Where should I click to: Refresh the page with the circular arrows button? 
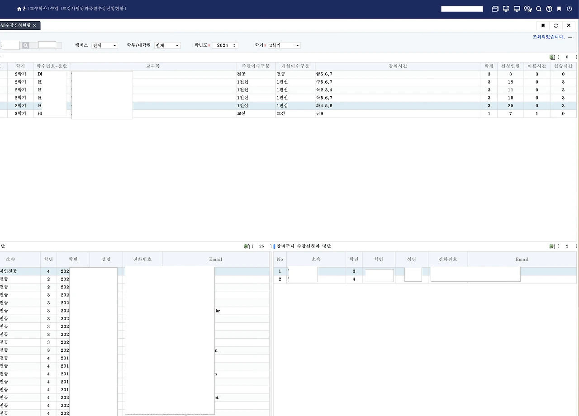(x=556, y=26)
